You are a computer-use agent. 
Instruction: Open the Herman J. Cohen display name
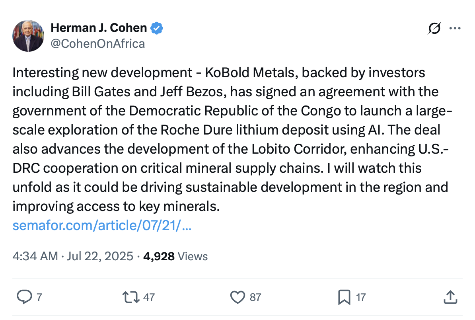pos(99,28)
